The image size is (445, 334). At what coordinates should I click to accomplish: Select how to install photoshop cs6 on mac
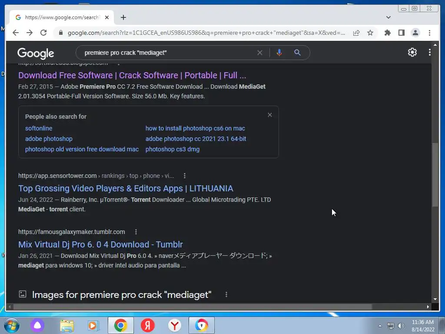point(195,128)
